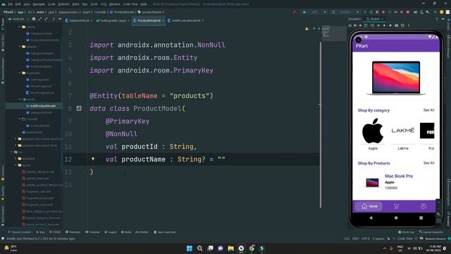The image size is (451, 254).
Task: Take emulator screenshot with camera icon
Action: coord(396,25)
